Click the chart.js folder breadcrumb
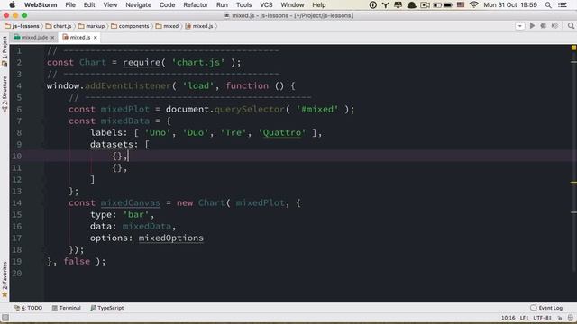Image resolution: width=577 pixels, height=324 pixels. click(59, 26)
